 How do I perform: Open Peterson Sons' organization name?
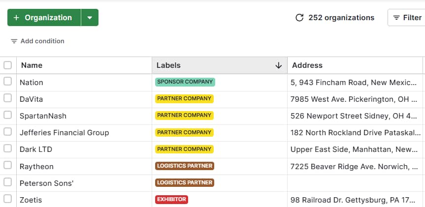[47, 183]
